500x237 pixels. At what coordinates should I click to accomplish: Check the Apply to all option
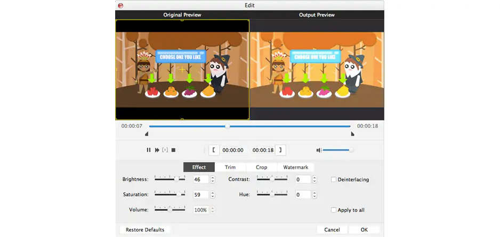pos(334,210)
